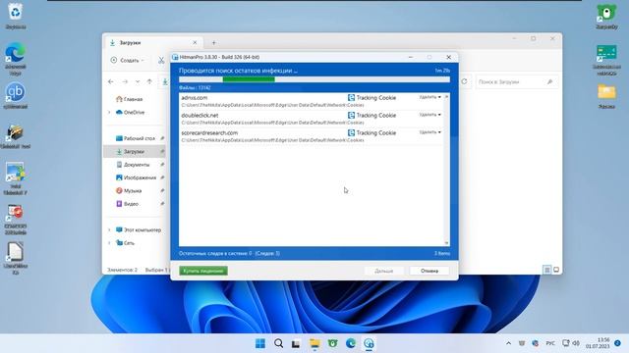
Task: Go back in Explorer
Action: tap(111, 81)
